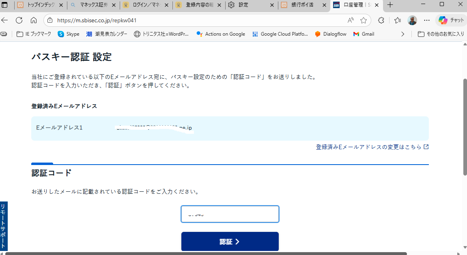467x255 pixels.
Task: Open browser Settings and more menu
Action: click(x=427, y=20)
